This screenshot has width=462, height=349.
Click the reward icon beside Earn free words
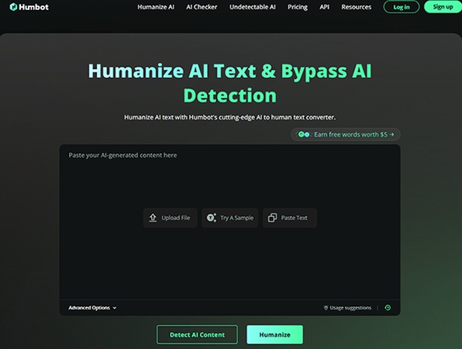[304, 134]
